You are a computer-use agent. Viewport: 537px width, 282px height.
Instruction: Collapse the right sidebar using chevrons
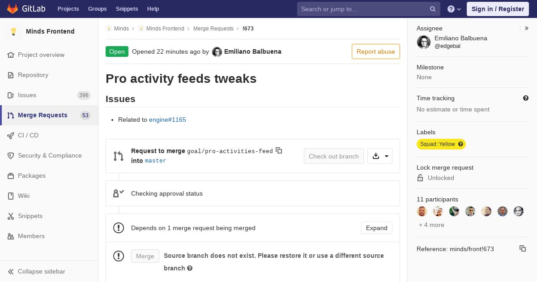pyautogui.click(x=527, y=28)
